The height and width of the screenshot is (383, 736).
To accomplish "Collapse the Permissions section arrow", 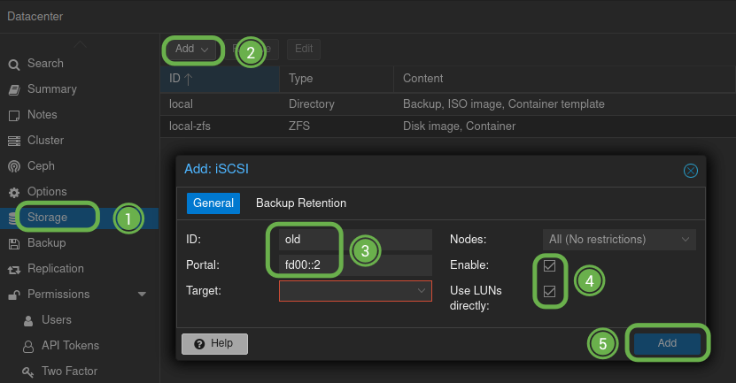I will pyautogui.click(x=142, y=295).
